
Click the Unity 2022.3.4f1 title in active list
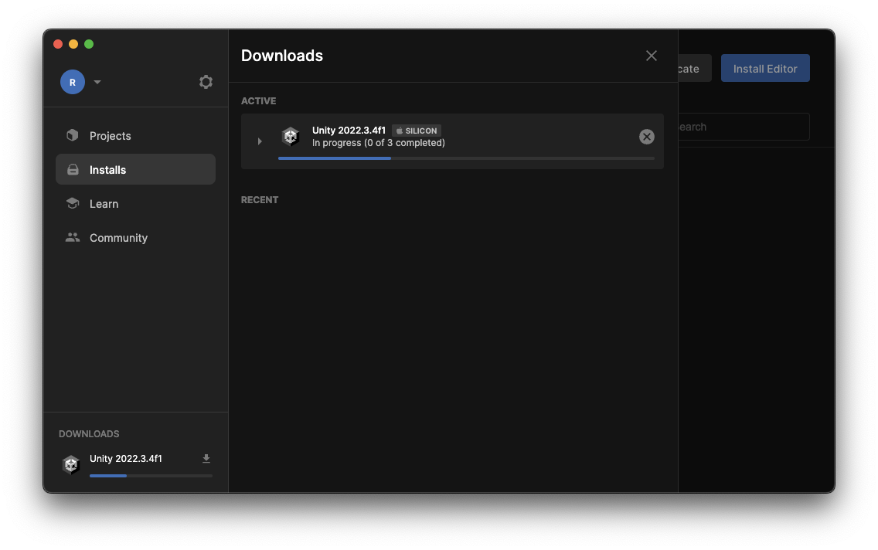(349, 131)
